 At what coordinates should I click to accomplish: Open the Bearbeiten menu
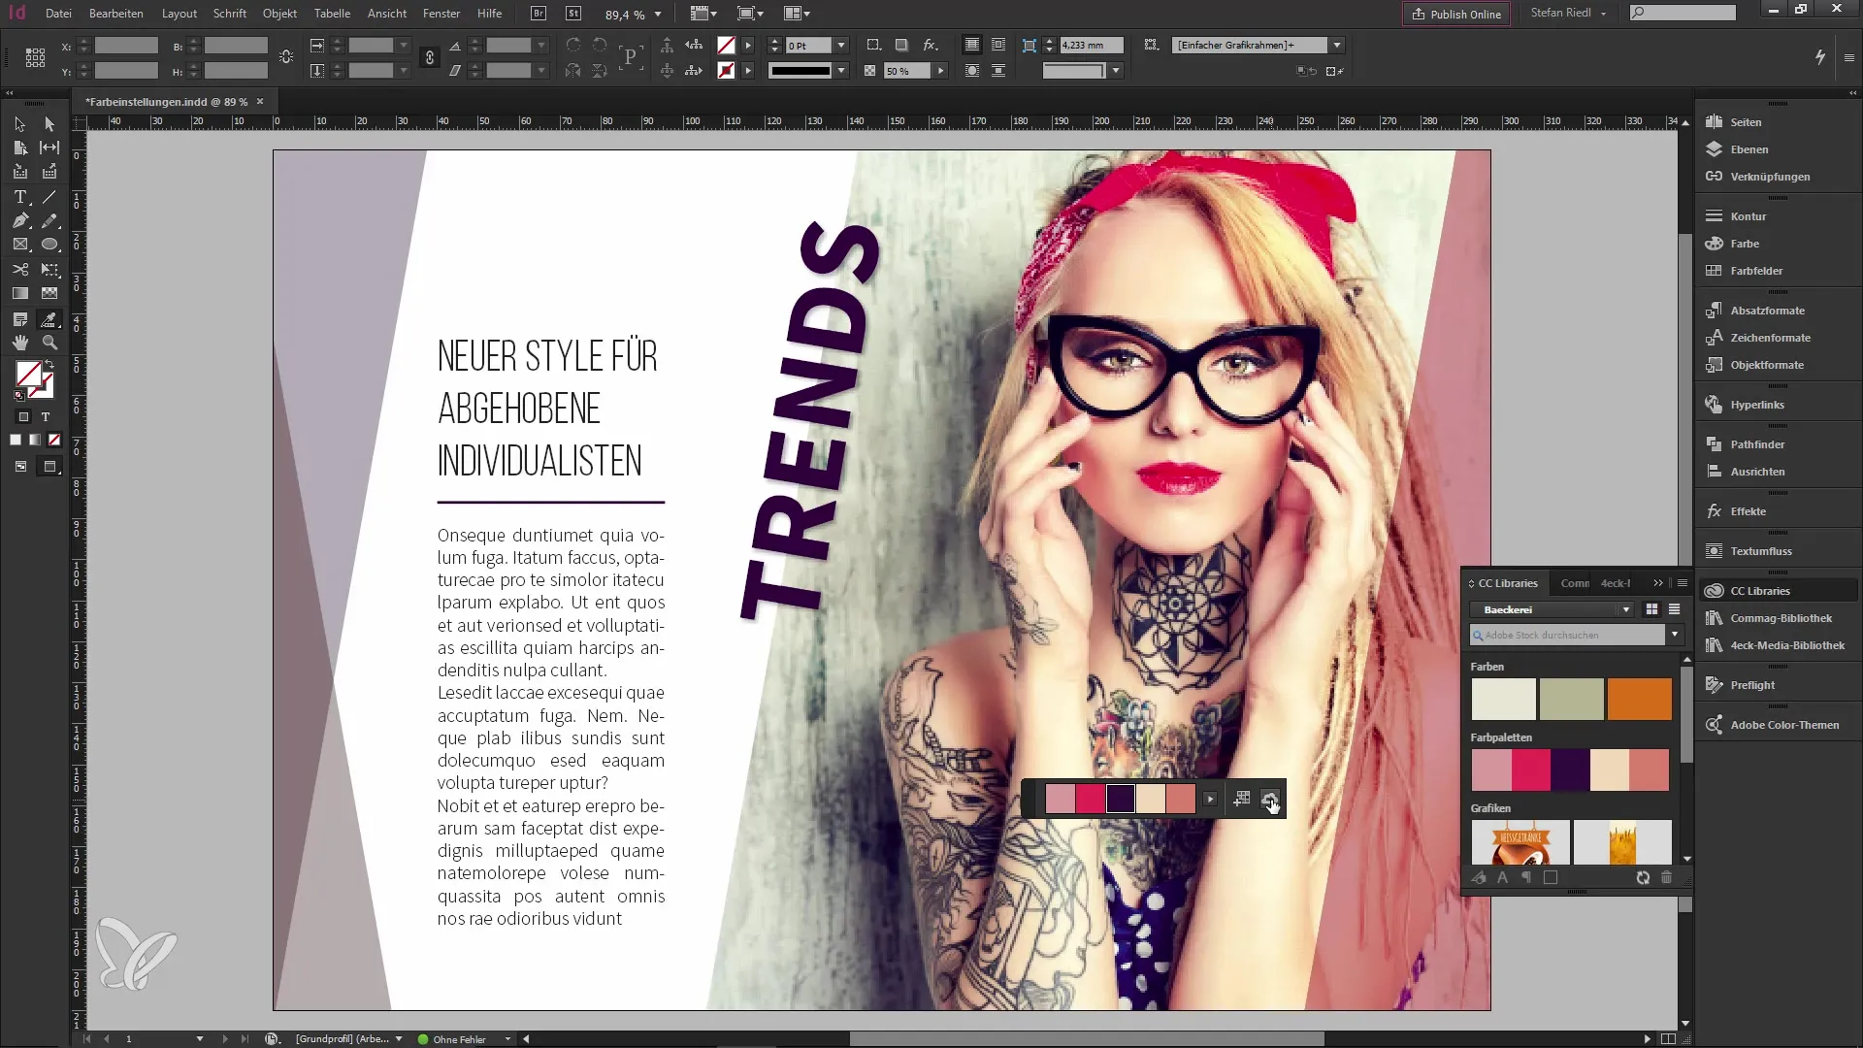click(116, 14)
